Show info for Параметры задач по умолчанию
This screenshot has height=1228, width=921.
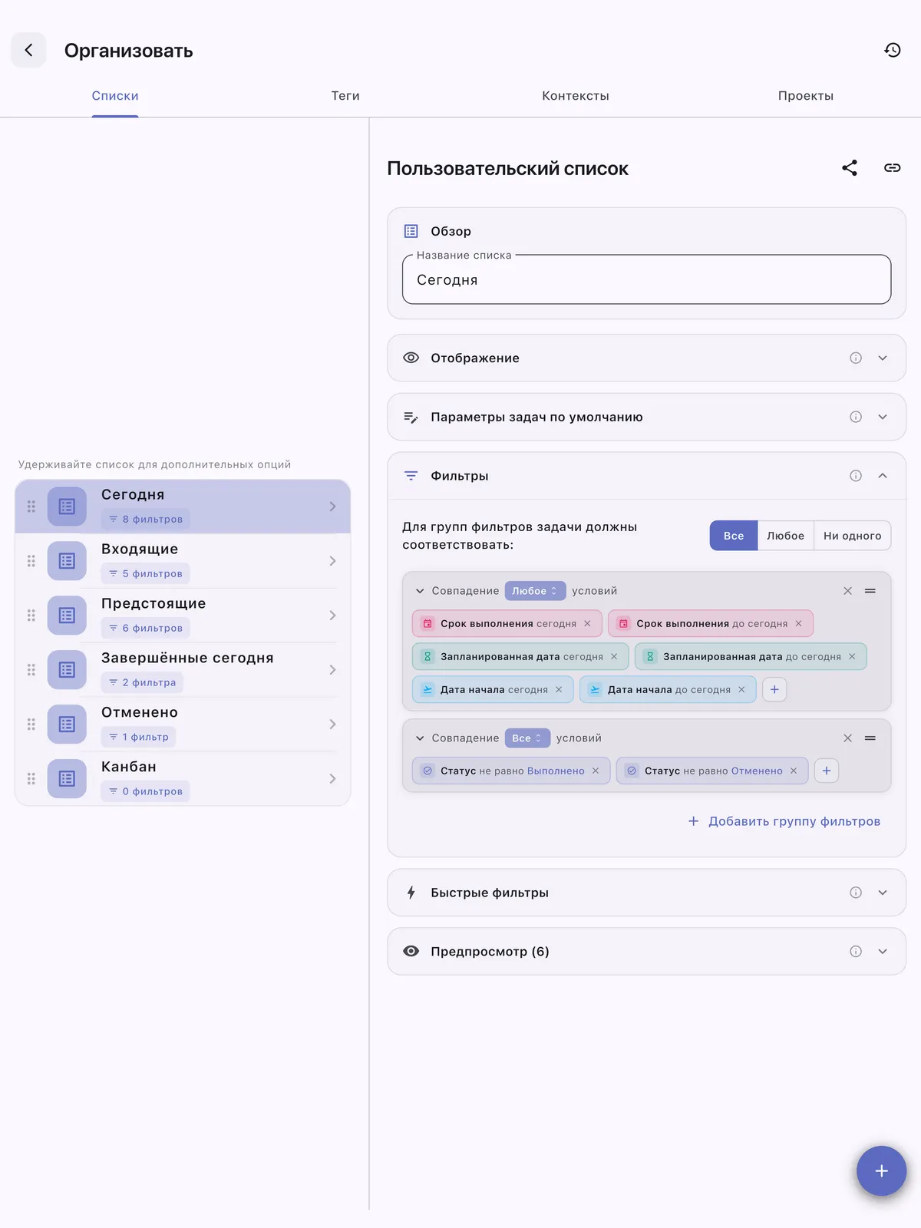point(856,418)
